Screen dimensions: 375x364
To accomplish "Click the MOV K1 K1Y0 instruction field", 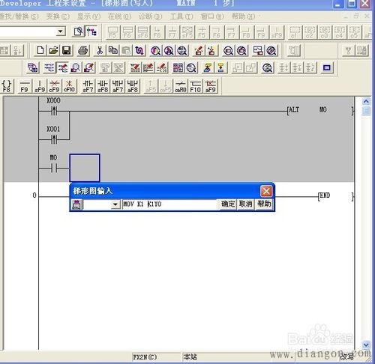I will point(169,204).
